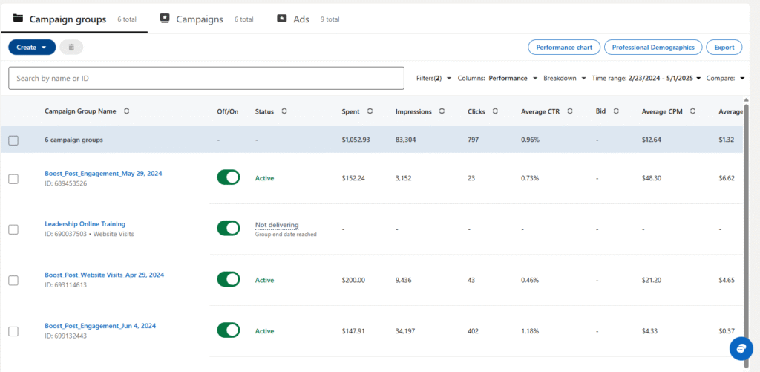Expand the Filters(2) dropdown
The image size is (760, 372).
433,78
